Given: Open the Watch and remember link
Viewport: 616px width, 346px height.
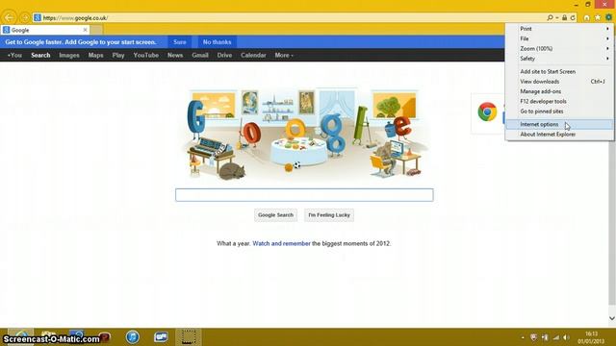Looking at the screenshot, I should [x=281, y=243].
